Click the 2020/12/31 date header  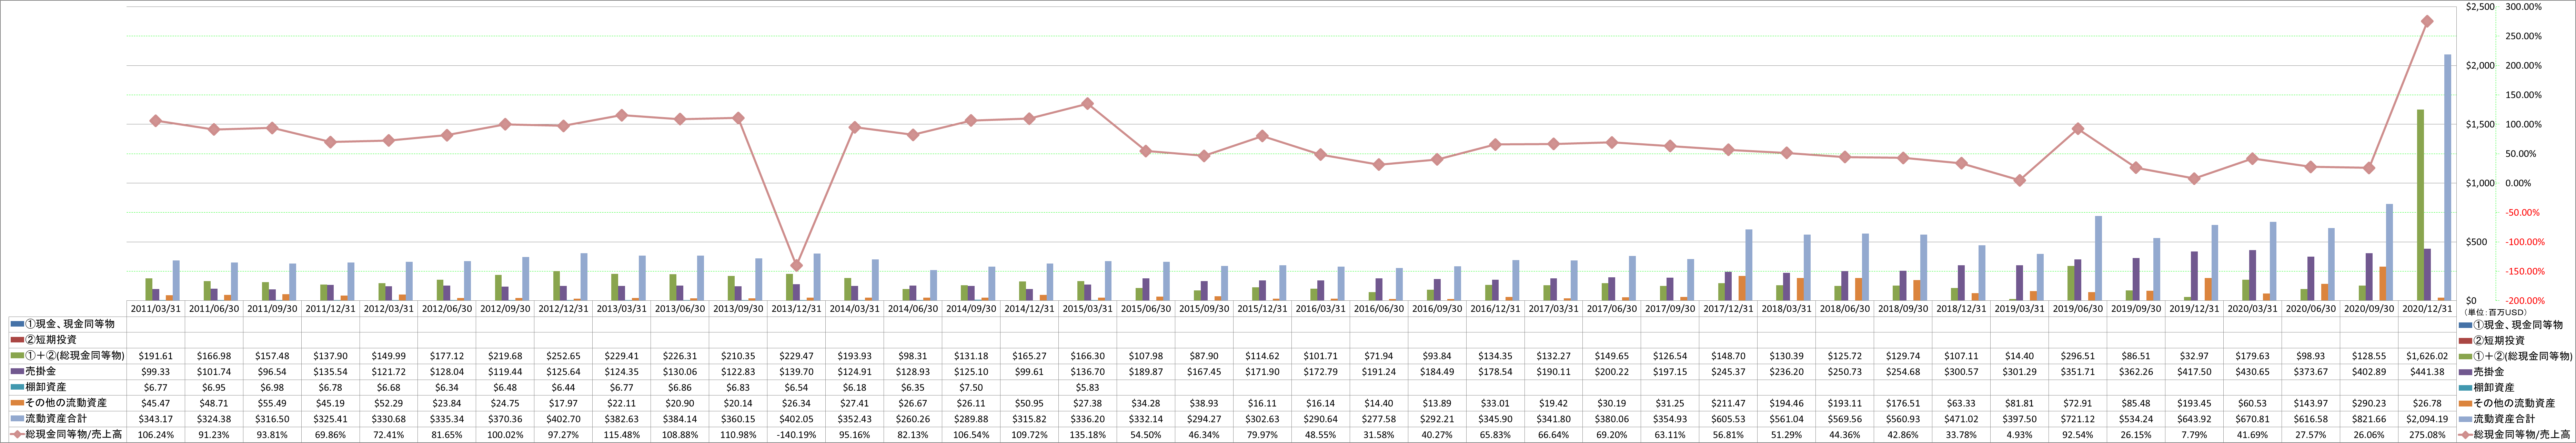point(2427,309)
